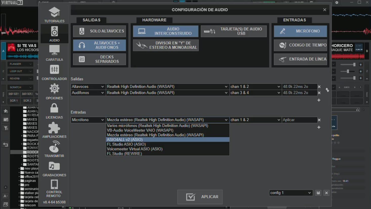Select the ROOCK folder in browser
The height and width of the screenshot is (209, 371).
(x=31, y=152)
